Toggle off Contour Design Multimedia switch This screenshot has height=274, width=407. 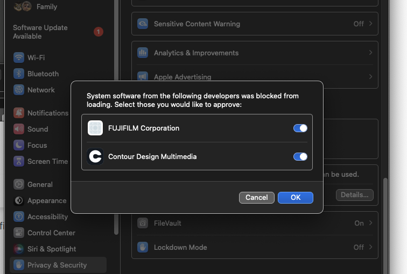pyautogui.click(x=300, y=156)
